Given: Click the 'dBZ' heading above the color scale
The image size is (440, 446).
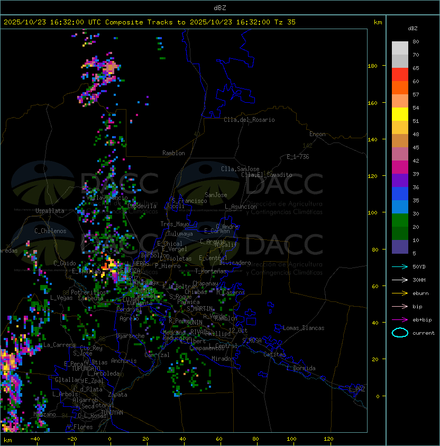Looking at the screenshot, I should click(x=412, y=29).
